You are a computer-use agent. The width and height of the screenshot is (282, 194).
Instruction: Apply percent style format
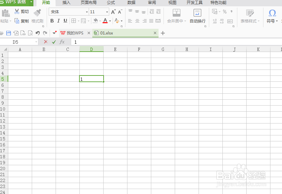tap(225, 12)
